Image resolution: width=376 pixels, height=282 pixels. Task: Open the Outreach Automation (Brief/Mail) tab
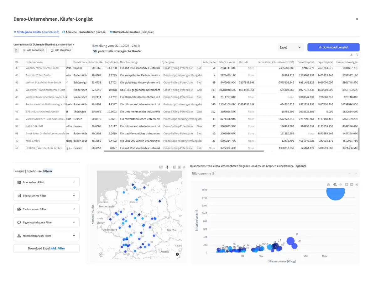tap(132, 32)
